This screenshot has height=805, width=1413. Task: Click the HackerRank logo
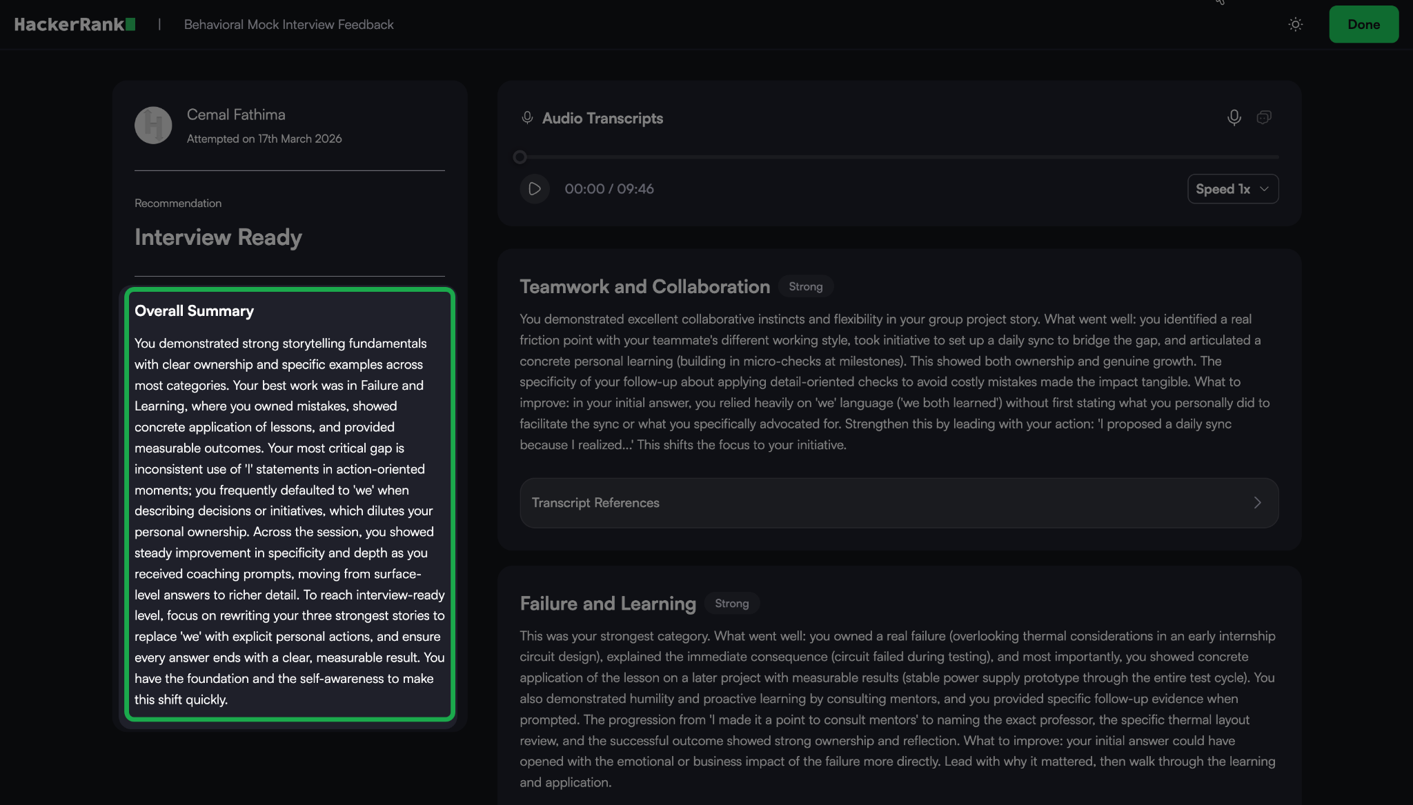pyautogui.click(x=75, y=24)
